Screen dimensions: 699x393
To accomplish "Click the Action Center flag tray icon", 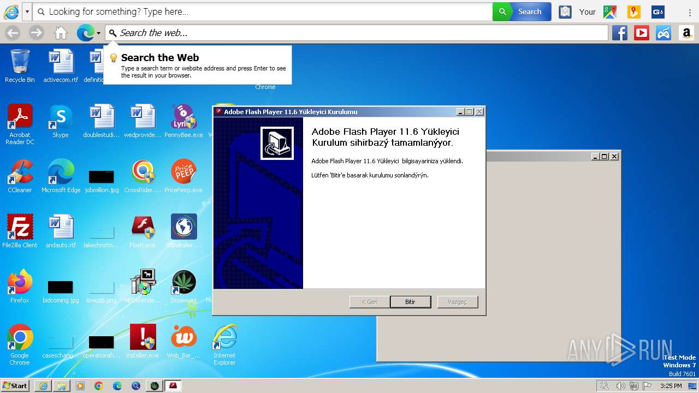I will [647, 386].
